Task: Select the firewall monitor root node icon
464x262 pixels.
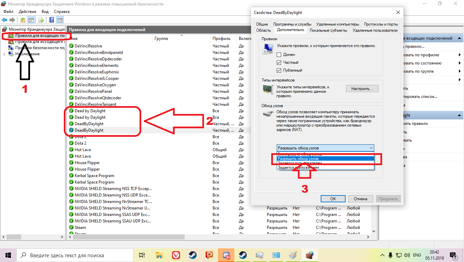Action: (x=5, y=29)
